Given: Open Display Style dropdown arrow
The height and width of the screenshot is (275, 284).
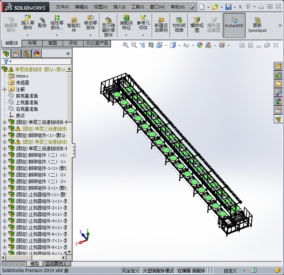Looking at the screenshot, I should pos(179,45).
